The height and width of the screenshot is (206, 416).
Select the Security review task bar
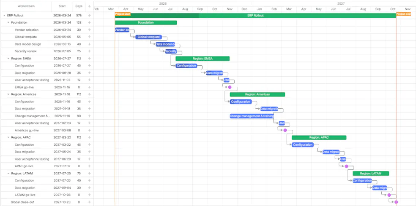pos(171,51)
